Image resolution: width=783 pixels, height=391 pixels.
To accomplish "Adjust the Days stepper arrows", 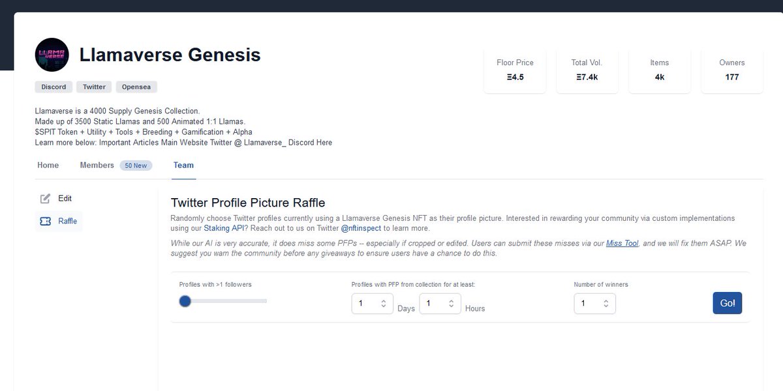I will (383, 304).
